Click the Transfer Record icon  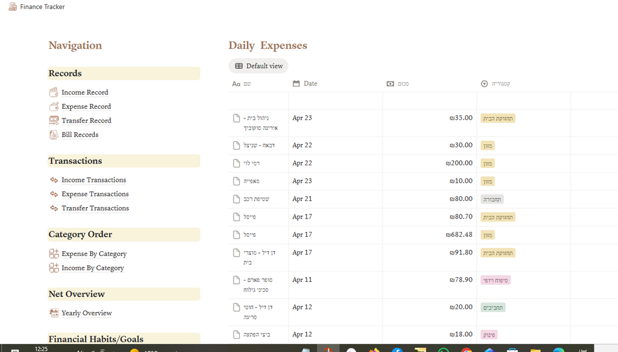pyautogui.click(x=54, y=121)
